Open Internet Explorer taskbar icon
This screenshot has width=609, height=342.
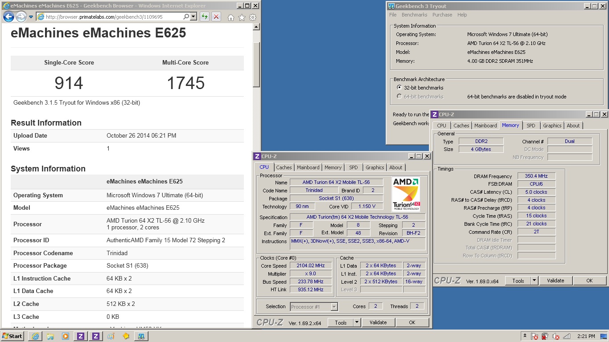[x=35, y=336]
